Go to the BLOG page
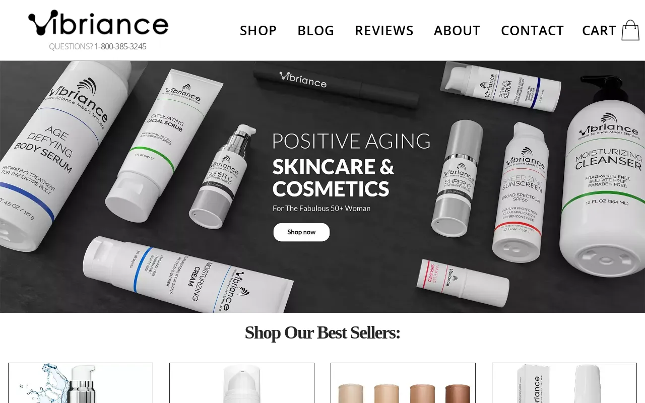This screenshot has width=645, height=403. pyautogui.click(x=315, y=31)
